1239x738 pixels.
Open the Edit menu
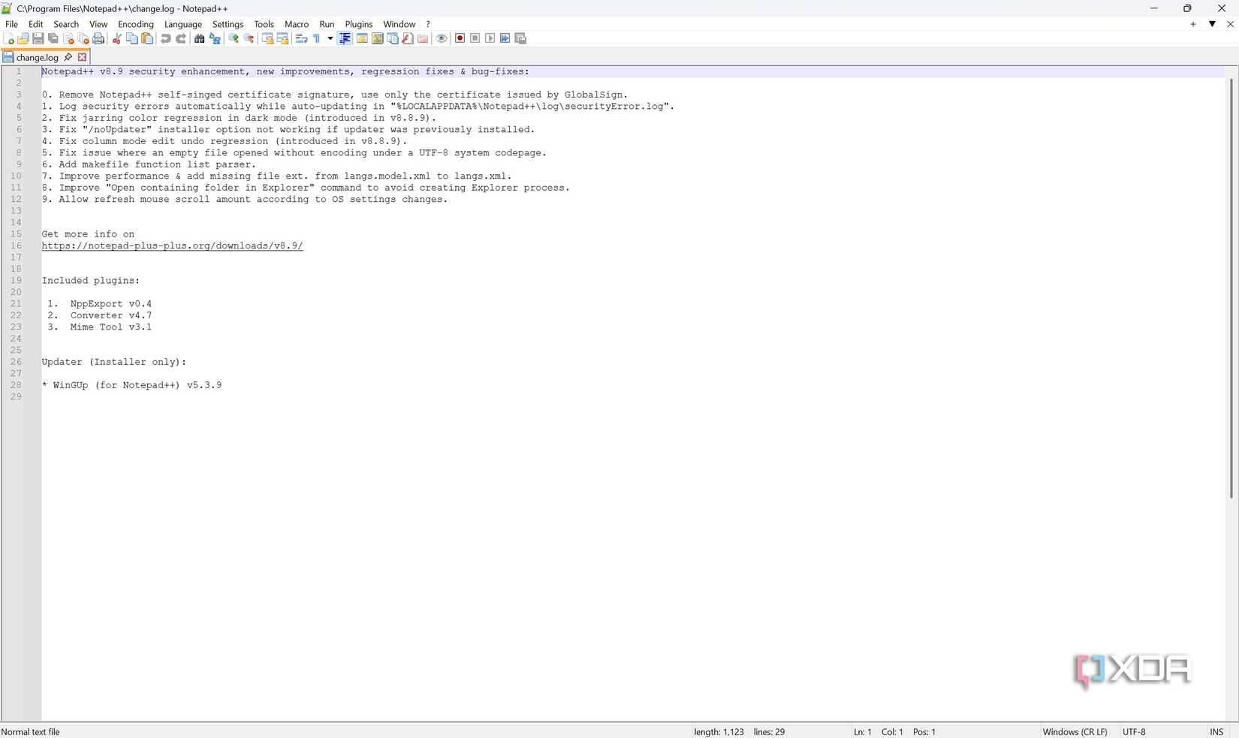coord(35,24)
